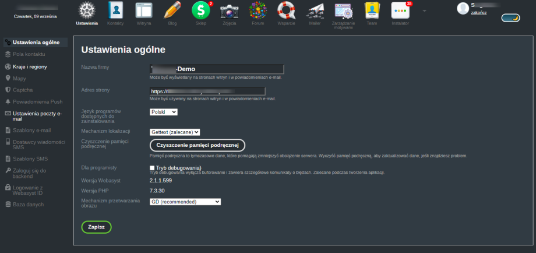
Task: Click the Zapisz save button
Action: tap(96, 227)
